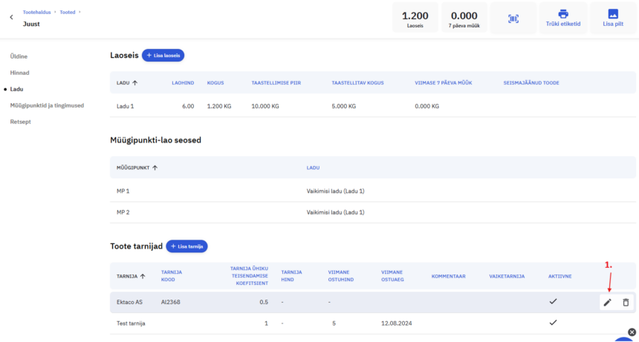Select the Ladu 1 stock row
Image resolution: width=639 pixels, height=342 pixels.
297,106
